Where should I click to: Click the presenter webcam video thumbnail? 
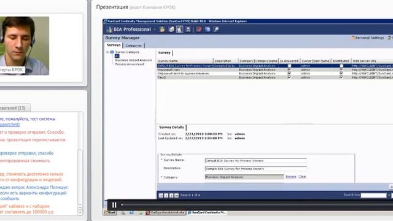tap(25, 46)
